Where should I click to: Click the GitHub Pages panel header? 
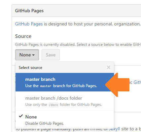[x=76, y=11]
